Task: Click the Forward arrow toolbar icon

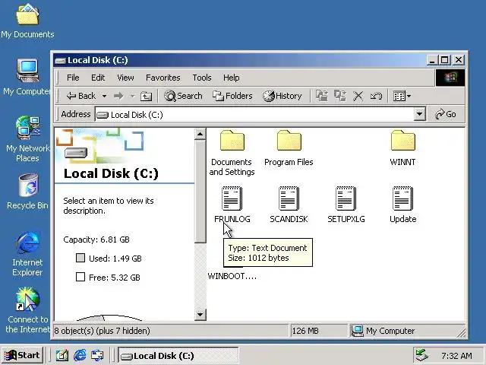Action: point(118,97)
